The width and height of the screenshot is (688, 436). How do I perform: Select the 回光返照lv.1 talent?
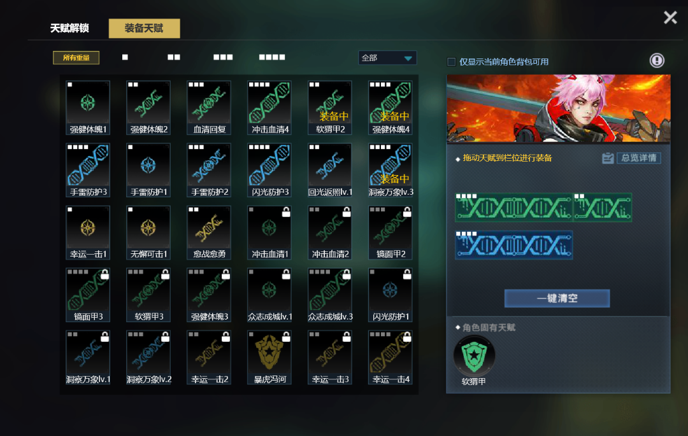[x=330, y=170]
